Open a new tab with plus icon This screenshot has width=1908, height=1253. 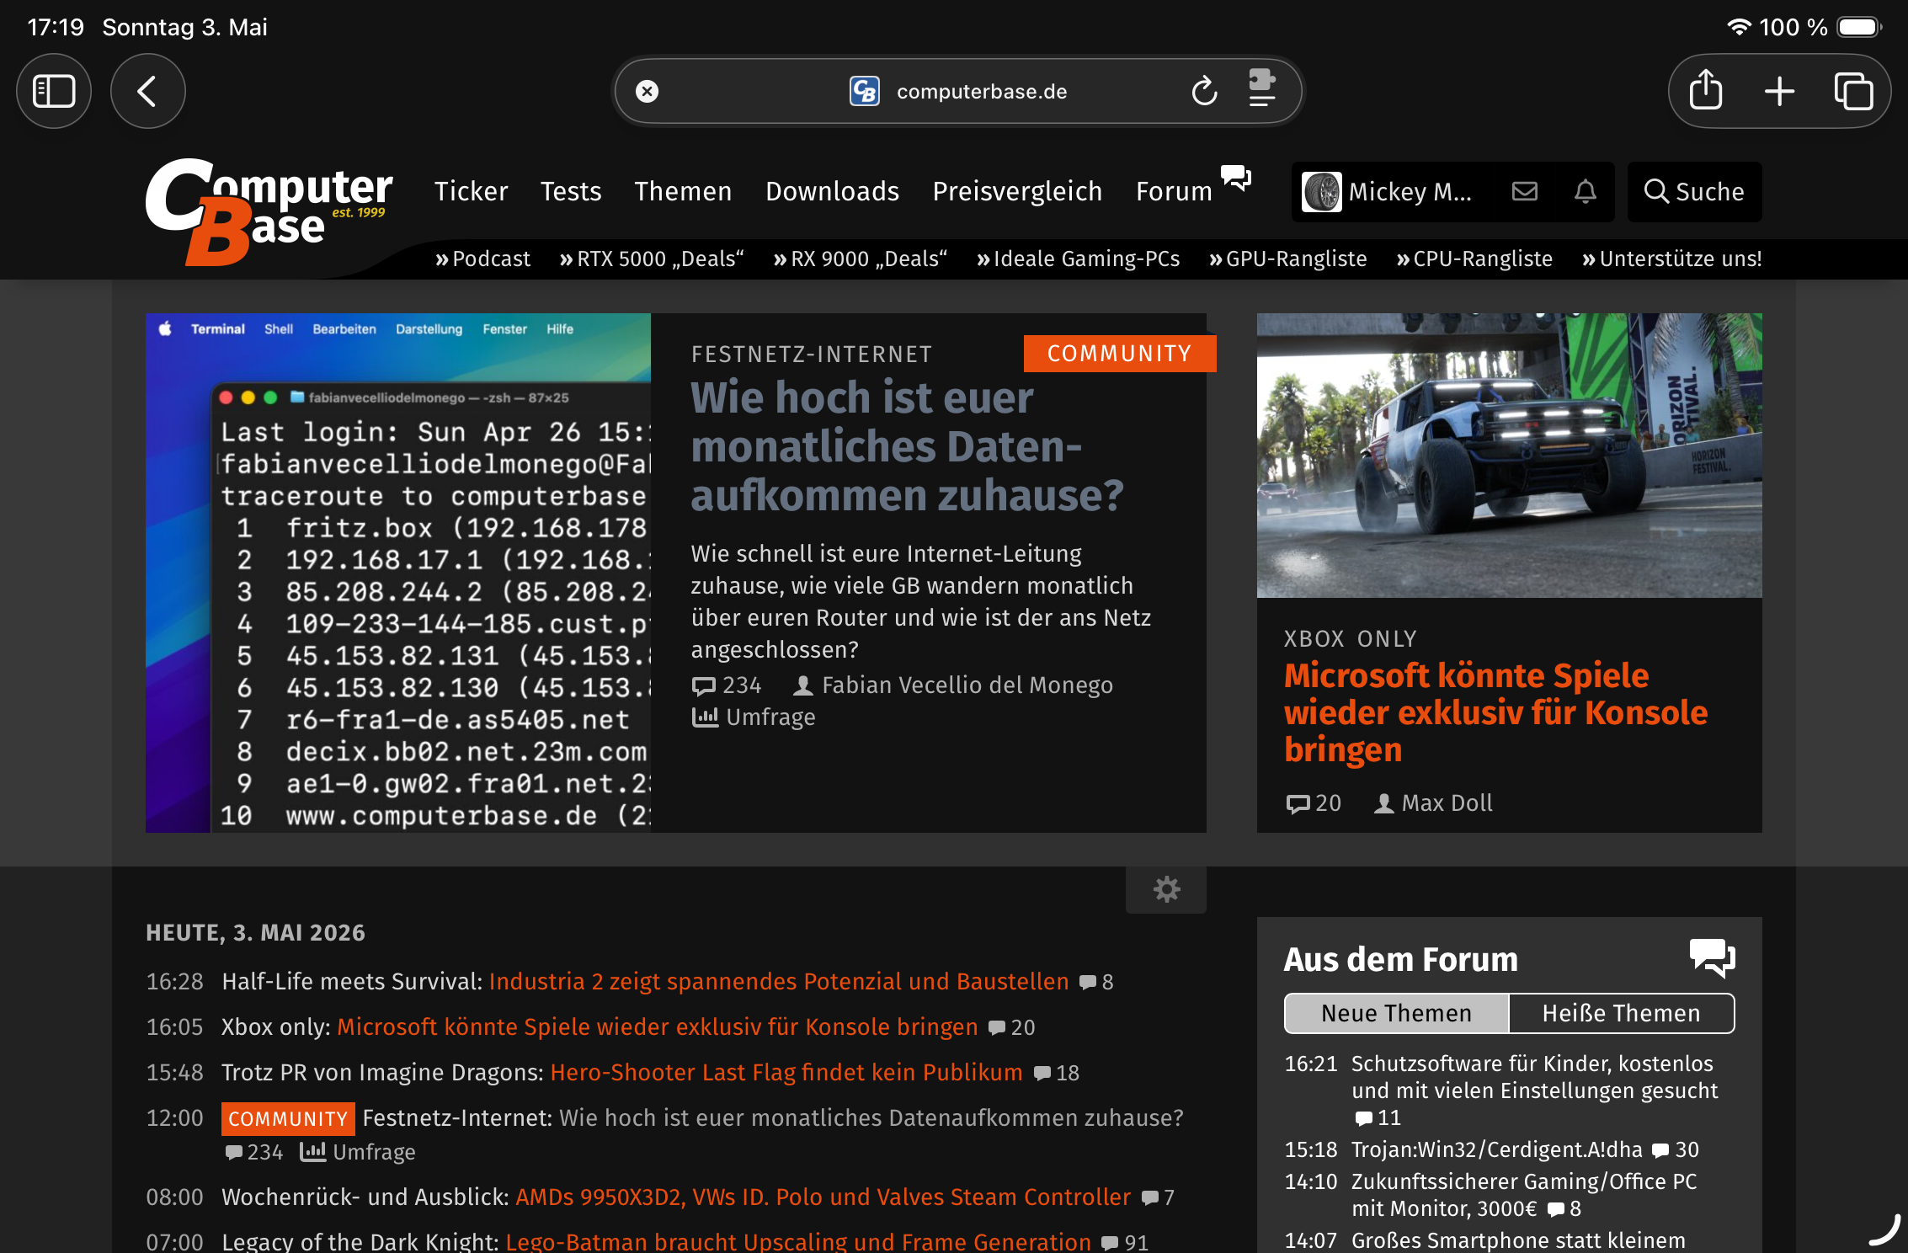(x=1779, y=91)
